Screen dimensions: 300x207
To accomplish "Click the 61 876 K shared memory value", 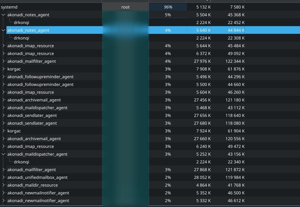I will point(236,69).
